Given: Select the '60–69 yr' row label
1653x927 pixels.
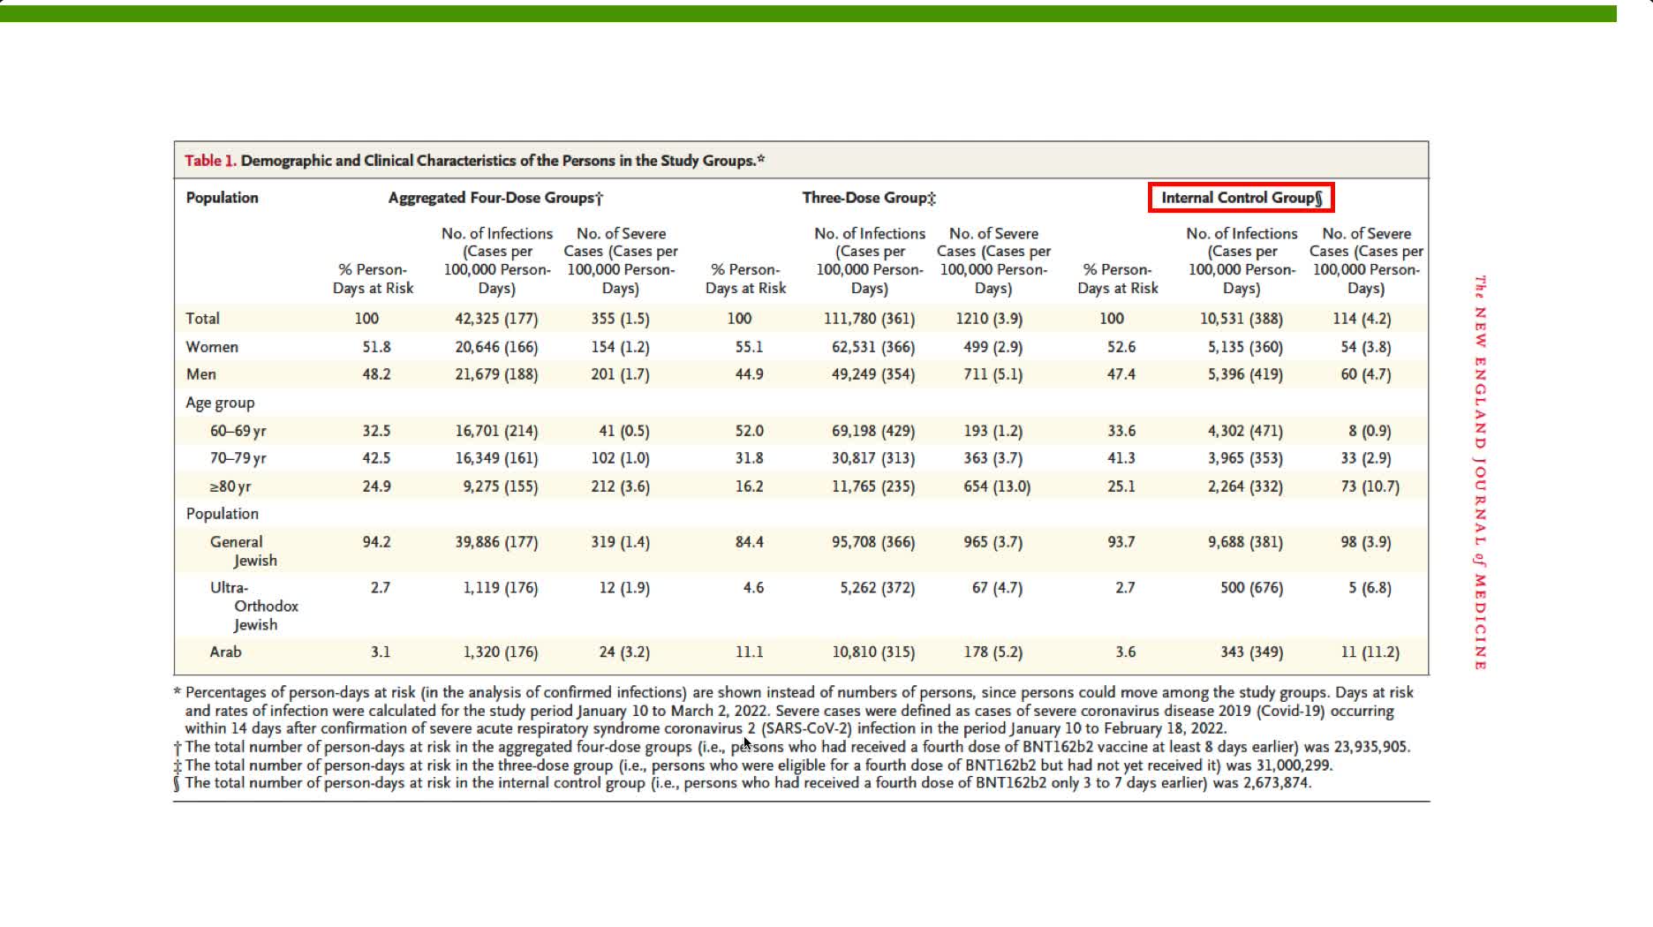Looking at the screenshot, I should [238, 431].
